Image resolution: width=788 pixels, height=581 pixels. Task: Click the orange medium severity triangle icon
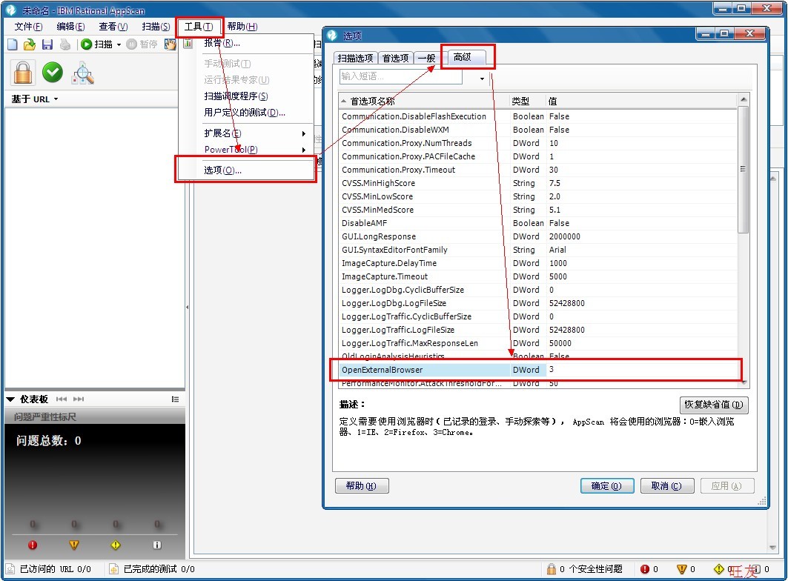point(74,545)
